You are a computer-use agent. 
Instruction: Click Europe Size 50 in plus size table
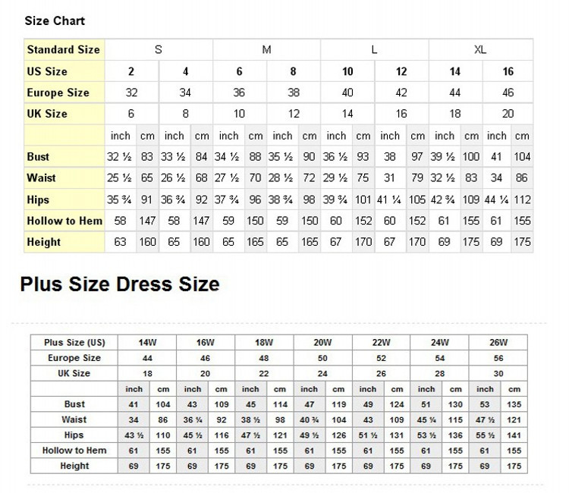pyautogui.click(x=322, y=358)
